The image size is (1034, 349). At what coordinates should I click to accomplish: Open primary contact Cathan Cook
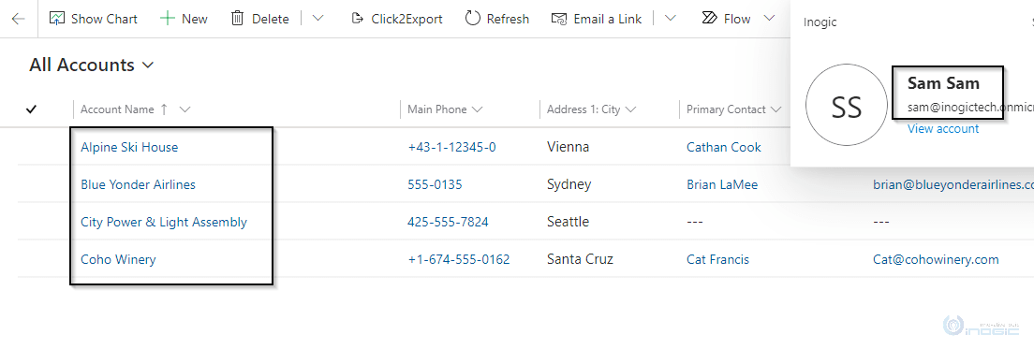coord(723,148)
